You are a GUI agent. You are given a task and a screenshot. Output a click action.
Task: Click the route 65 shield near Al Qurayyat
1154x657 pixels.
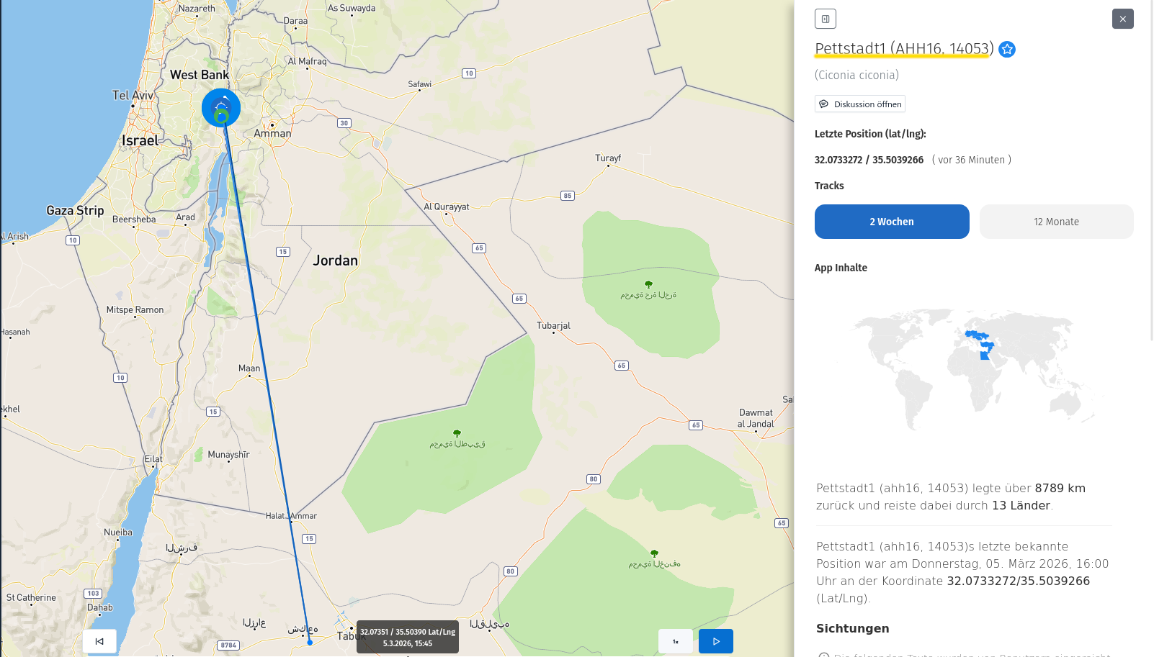(x=479, y=248)
